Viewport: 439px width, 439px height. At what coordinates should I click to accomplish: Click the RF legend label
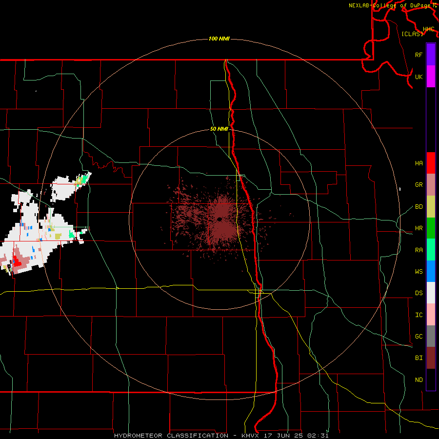(419, 55)
